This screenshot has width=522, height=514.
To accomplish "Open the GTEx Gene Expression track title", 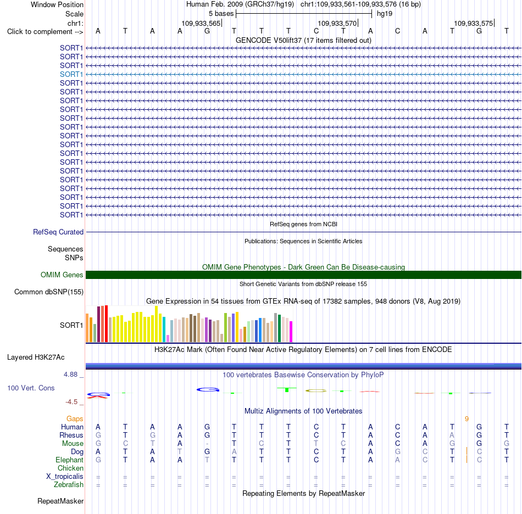I will (303, 301).
